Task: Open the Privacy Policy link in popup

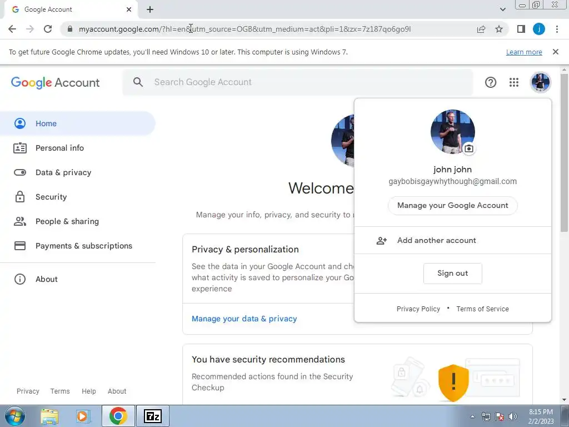Action: click(418, 309)
